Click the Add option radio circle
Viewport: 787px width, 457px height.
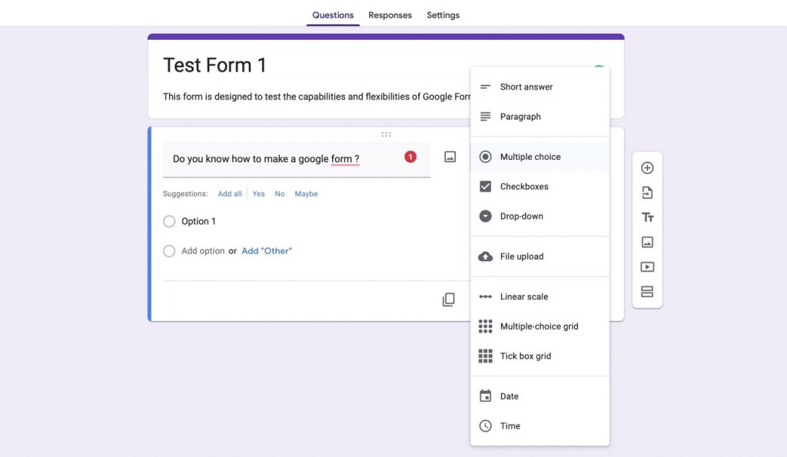coord(169,251)
